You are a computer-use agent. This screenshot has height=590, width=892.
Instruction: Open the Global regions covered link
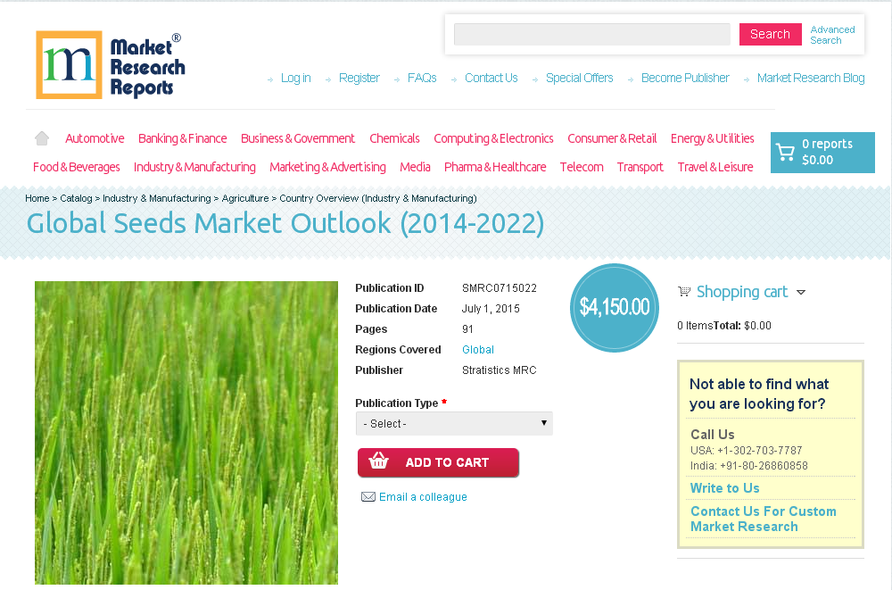coord(478,350)
